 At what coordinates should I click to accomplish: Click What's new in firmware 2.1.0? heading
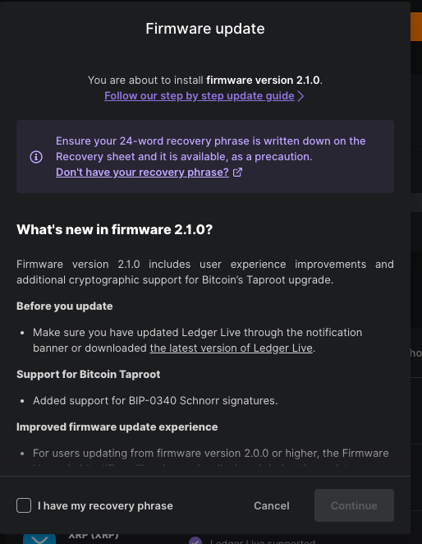tap(114, 229)
